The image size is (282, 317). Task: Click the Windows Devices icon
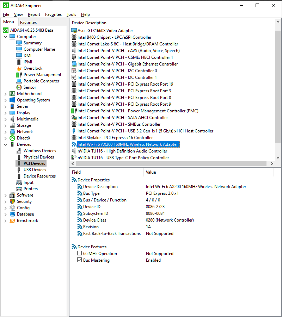[19, 151]
